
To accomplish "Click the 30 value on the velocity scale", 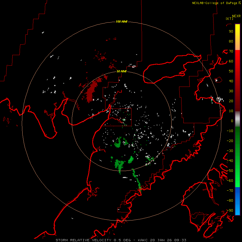I will 231,91.
